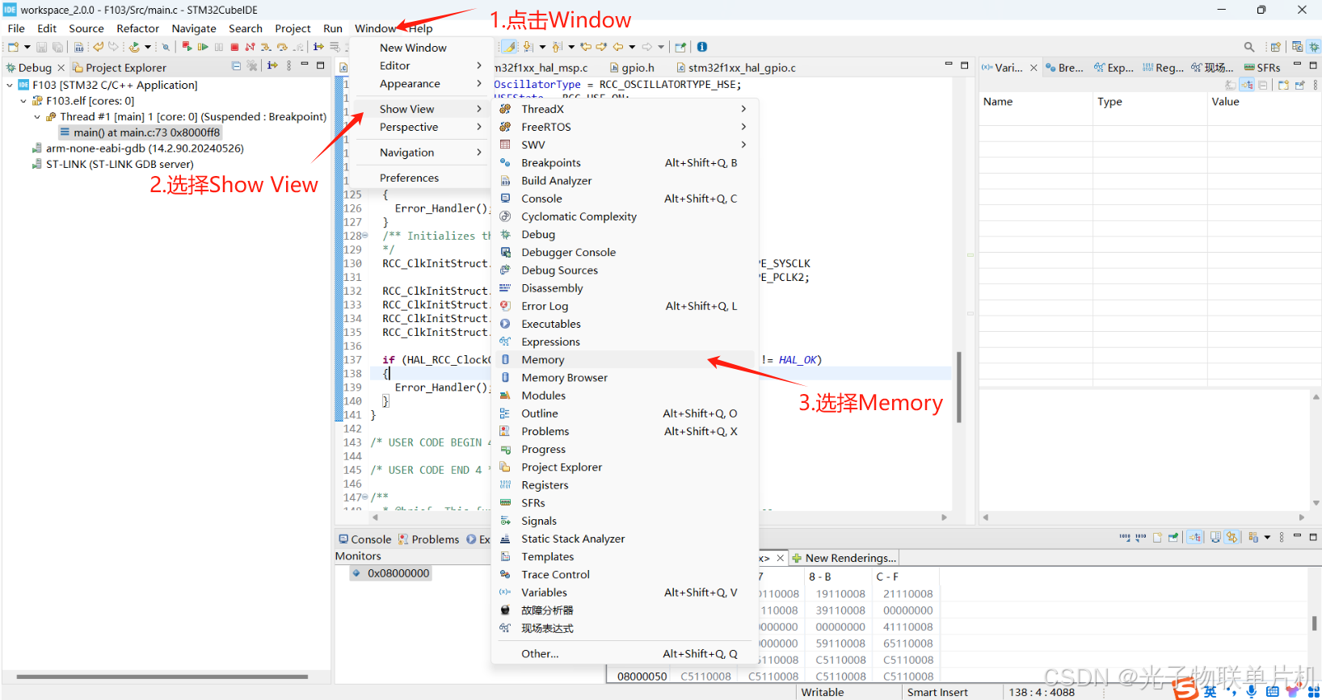Minimize the Debug view panel
The image size is (1322, 700).
pyautogui.click(x=305, y=65)
